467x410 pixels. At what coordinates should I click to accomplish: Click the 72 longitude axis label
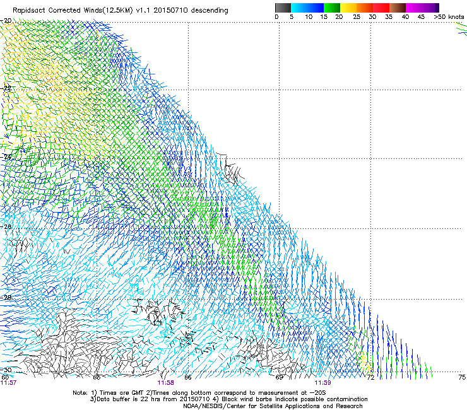coord(370,377)
